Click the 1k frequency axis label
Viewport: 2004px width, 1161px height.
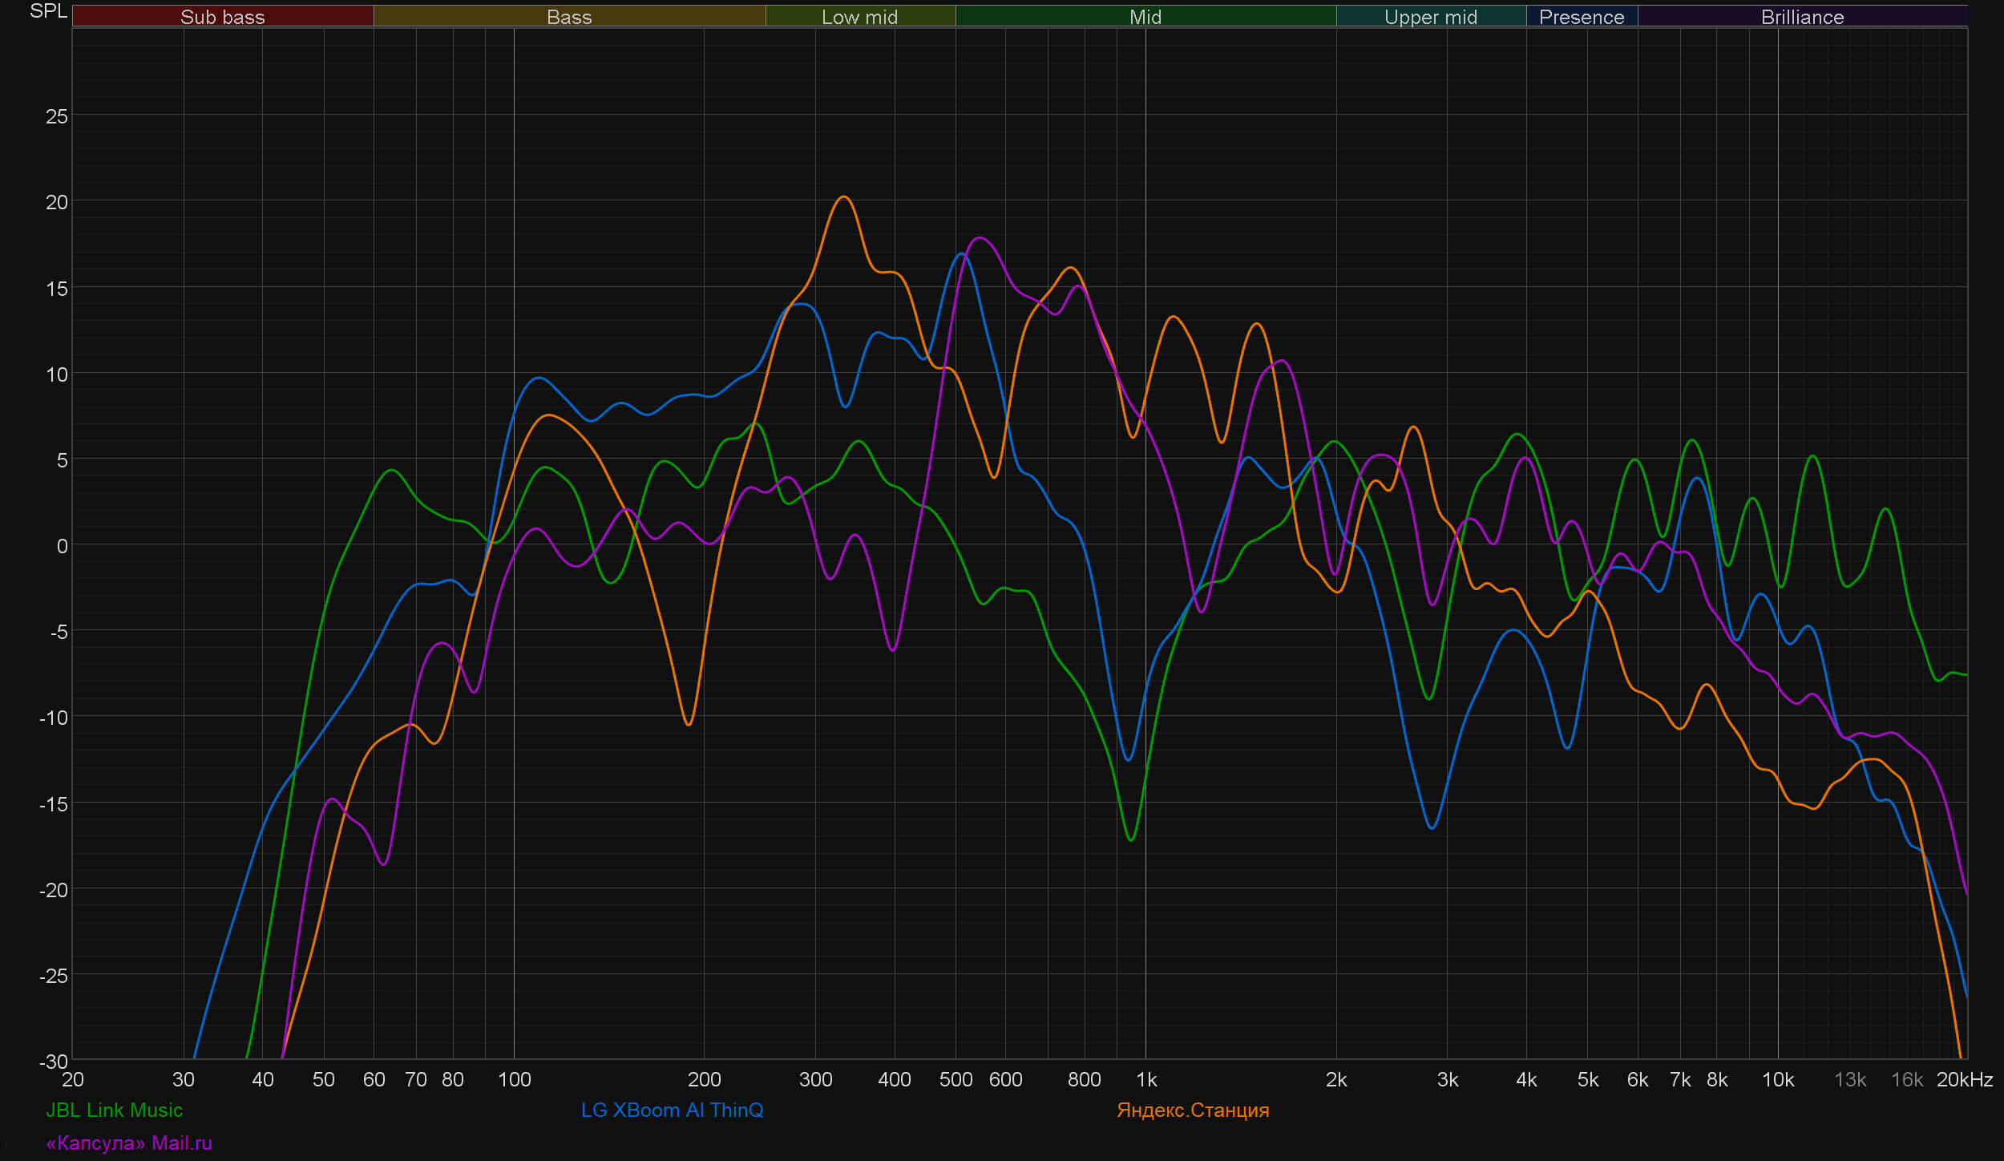coord(1146,1080)
